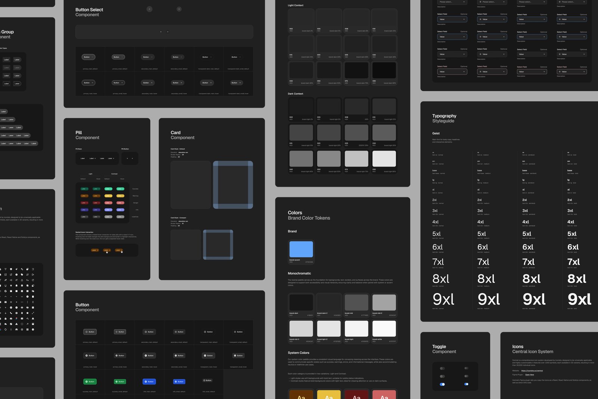Expand 'primary, main, hover' select button in Button Select
Viewport: 598px width, 399px height.
(89, 83)
